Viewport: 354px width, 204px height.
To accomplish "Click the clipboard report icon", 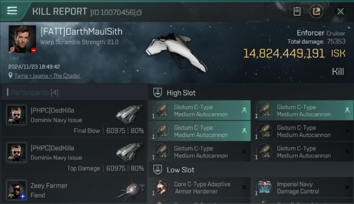I will [x=297, y=11].
